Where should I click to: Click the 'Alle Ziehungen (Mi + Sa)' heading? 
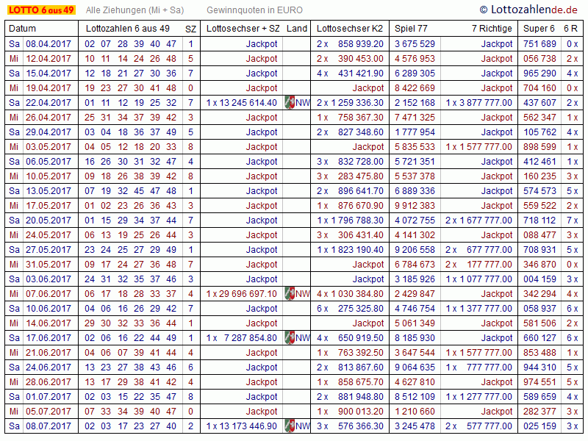pos(135,10)
